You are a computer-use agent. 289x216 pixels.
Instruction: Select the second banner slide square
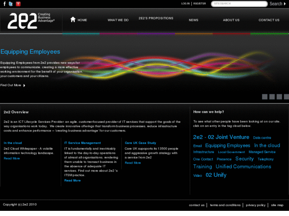point(272,97)
